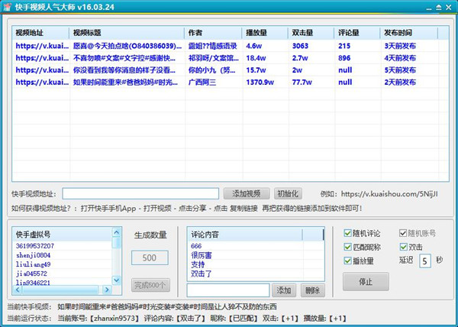The image size is (458, 327).
Task: Select account liuliang49 in list
Action: coord(33,264)
